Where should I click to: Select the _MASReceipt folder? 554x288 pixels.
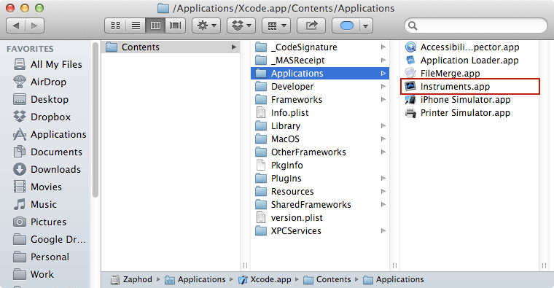[320, 60]
